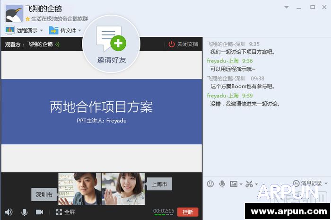
Task: Expand the 传文件 dropdown arrow
Action: tap(79, 31)
